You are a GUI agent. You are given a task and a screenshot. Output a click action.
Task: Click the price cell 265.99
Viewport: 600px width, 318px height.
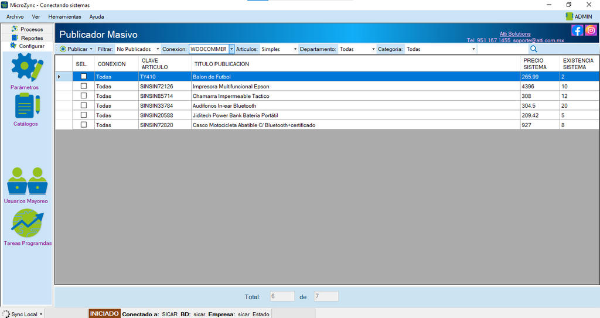coord(540,77)
